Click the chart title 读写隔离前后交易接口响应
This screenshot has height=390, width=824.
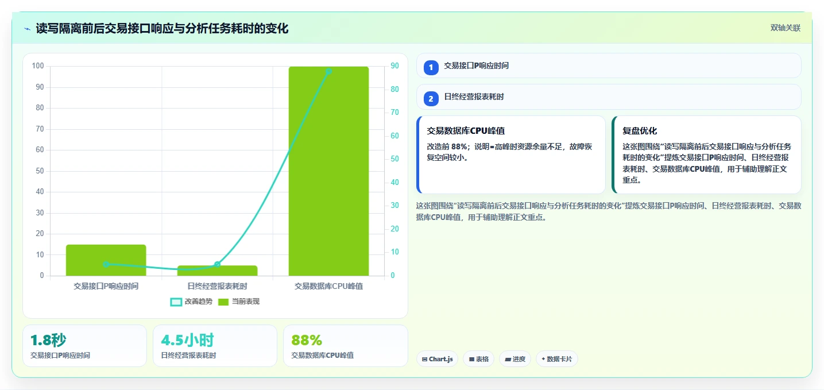162,28
